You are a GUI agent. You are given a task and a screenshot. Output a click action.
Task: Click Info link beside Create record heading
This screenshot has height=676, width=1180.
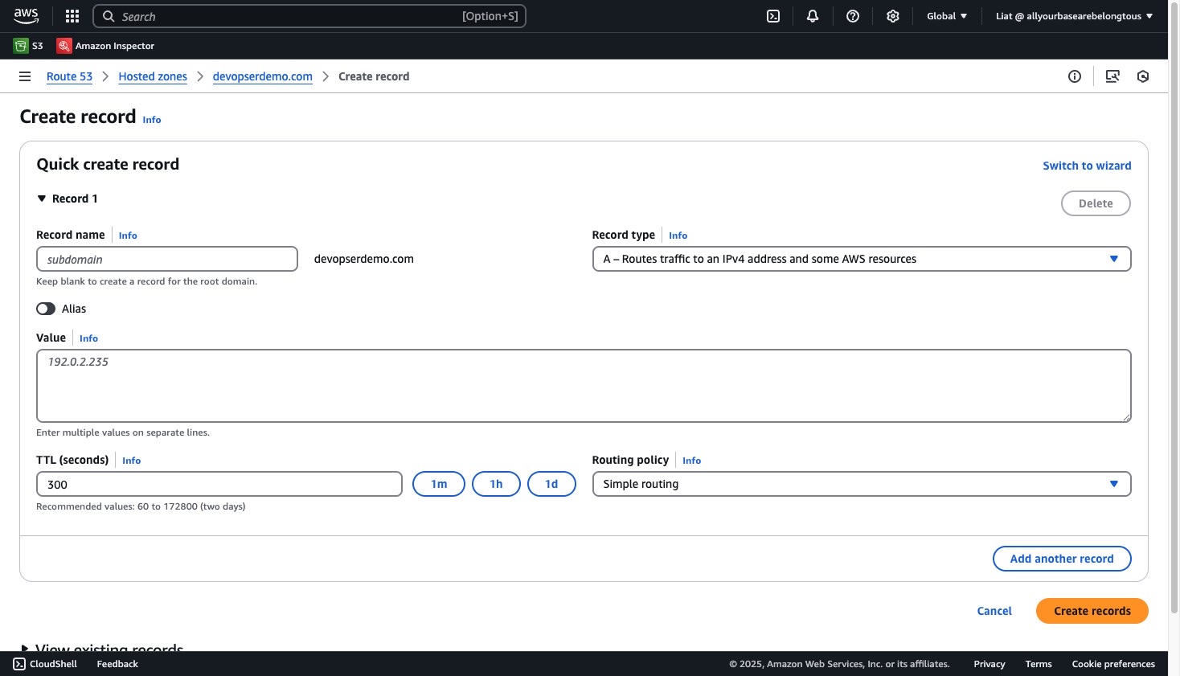152,120
